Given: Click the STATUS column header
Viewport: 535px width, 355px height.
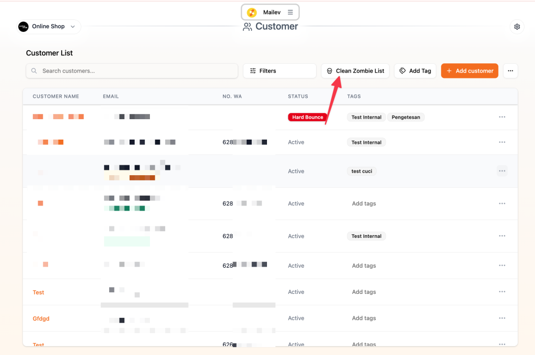Looking at the screenshot, I should click(x=298, y=96).
